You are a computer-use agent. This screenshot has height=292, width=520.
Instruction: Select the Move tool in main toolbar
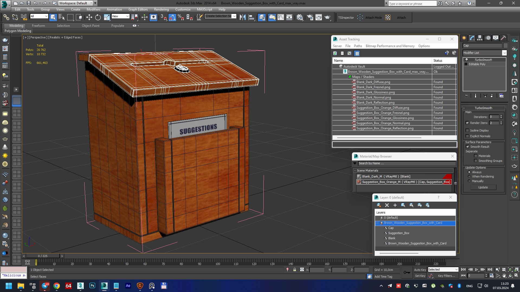click(x=89, y=18)
